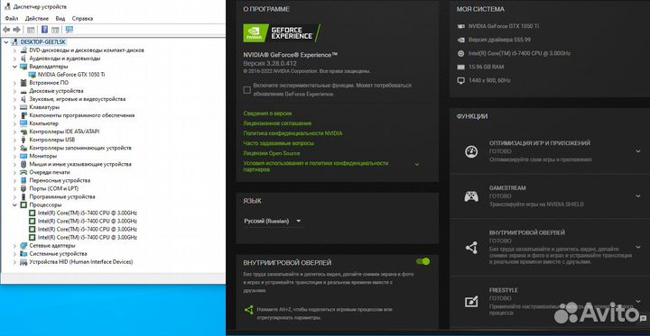650x336 pixels.
Task: Open Политика конфиденциальности NVIDIA link
Action: click(x=293, y=133)
